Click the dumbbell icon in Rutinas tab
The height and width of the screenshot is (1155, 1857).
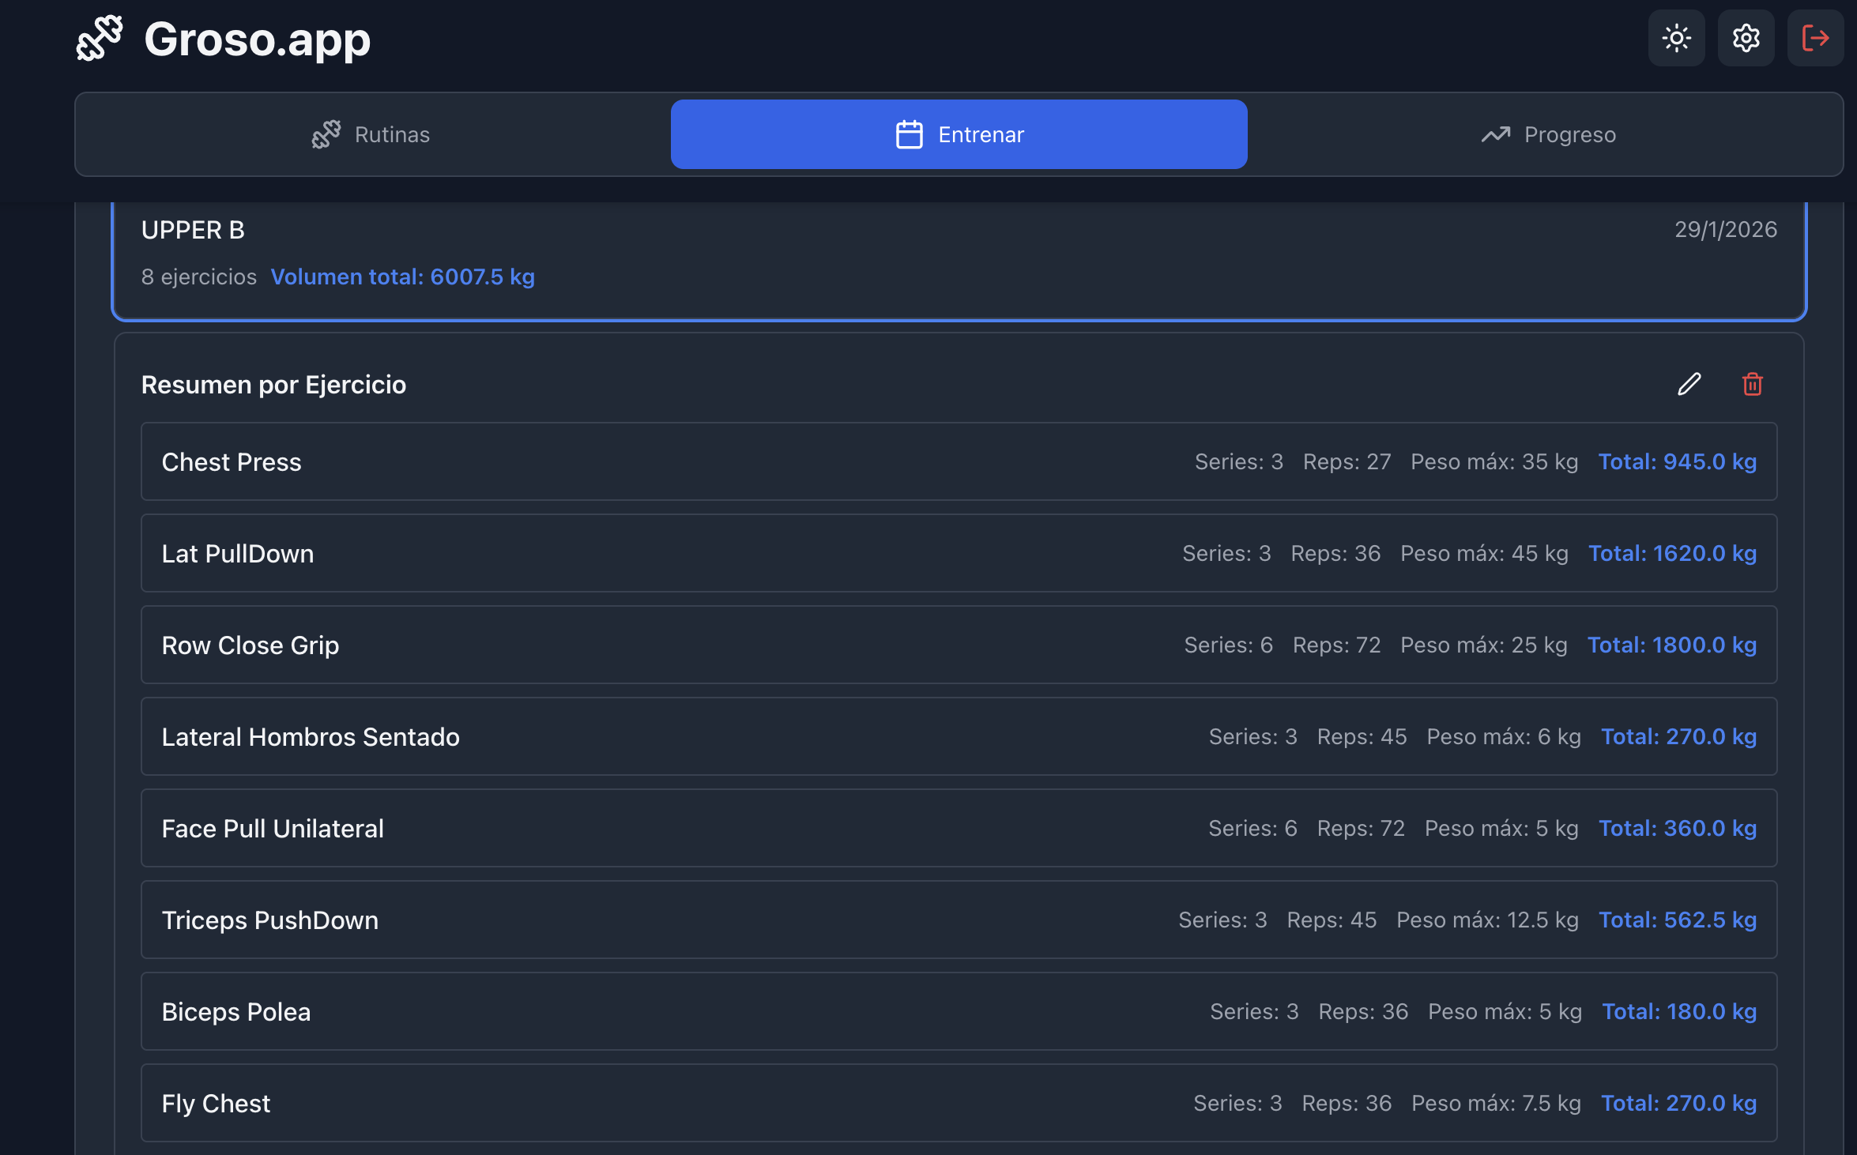click(x=326, y=134)
